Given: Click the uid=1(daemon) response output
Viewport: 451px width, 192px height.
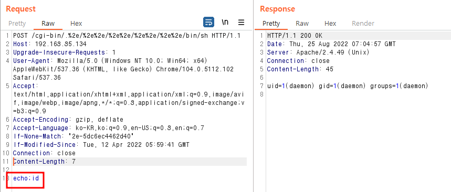Looking at the screenshot, I should [x=348, y=86].
